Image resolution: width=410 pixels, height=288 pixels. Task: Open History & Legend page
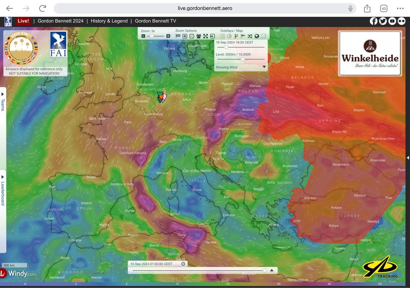click(109, 21)
